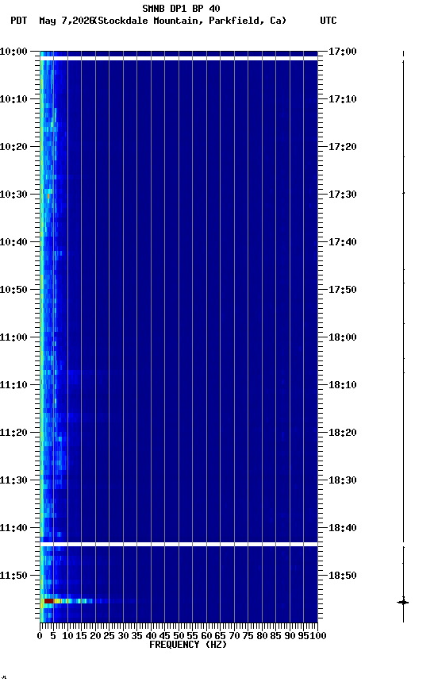Click the '10:50' PDT time label

13,290
